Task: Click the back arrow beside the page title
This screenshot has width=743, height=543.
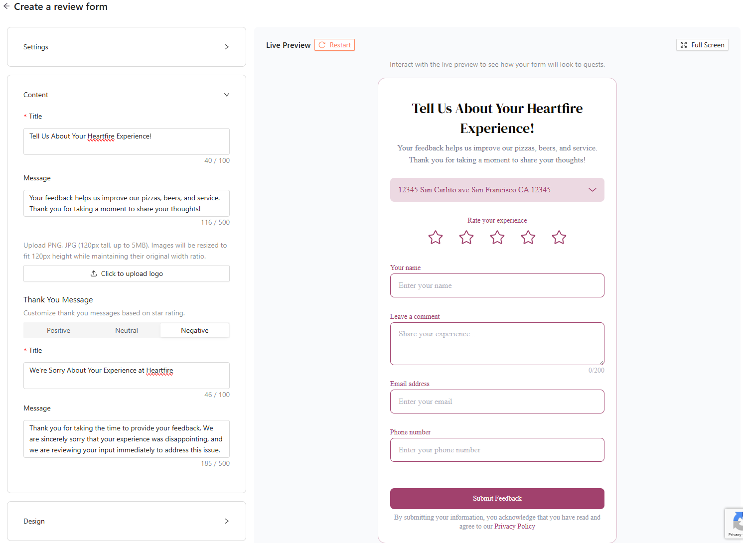Action: point(6,6)
